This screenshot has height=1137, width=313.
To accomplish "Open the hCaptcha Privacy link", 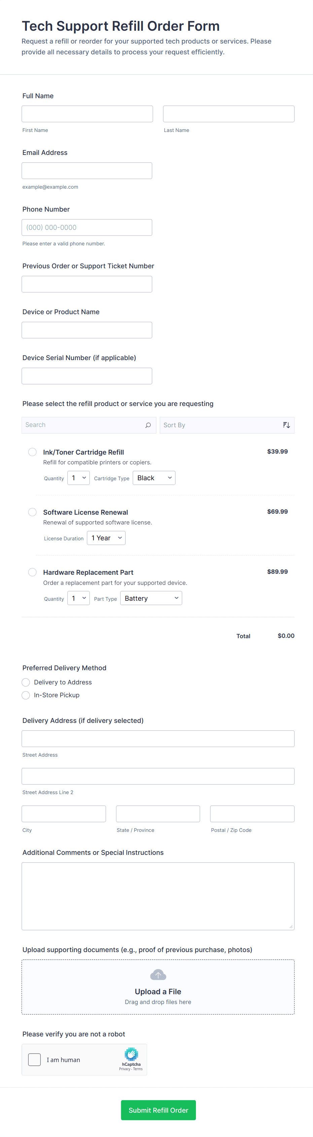I will [124, 1069].
